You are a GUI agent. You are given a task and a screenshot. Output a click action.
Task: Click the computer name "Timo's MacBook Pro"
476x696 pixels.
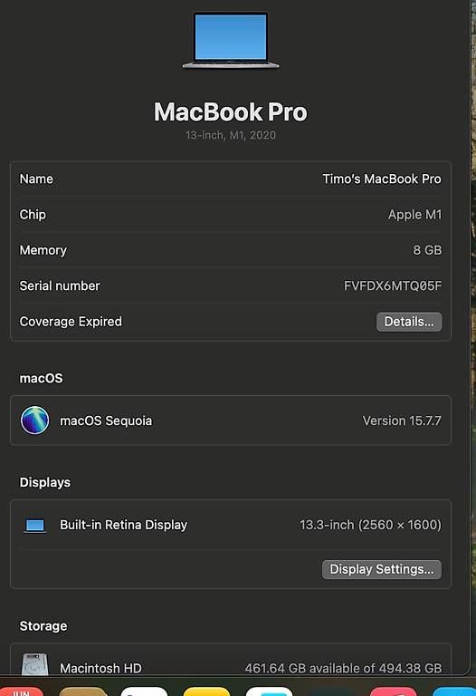(382, 179)
